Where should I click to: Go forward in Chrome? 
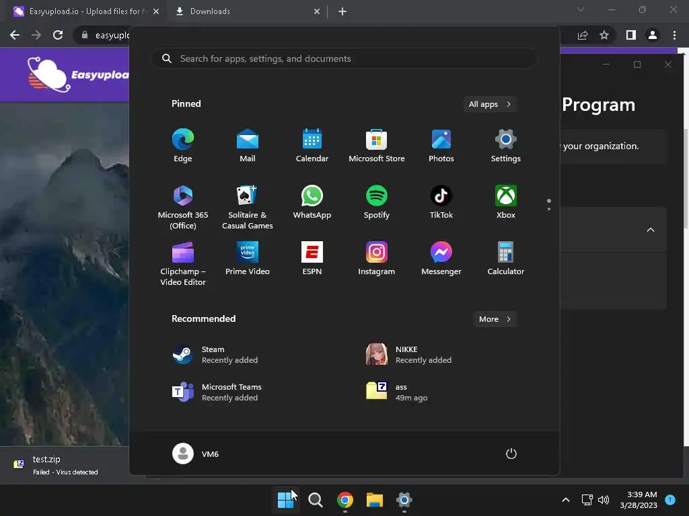(x=36, y=35)
